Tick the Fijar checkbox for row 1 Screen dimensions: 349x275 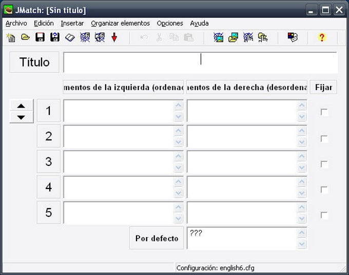point(324,112)
